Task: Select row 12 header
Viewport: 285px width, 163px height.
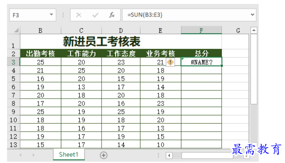Action: click(14, 136)
